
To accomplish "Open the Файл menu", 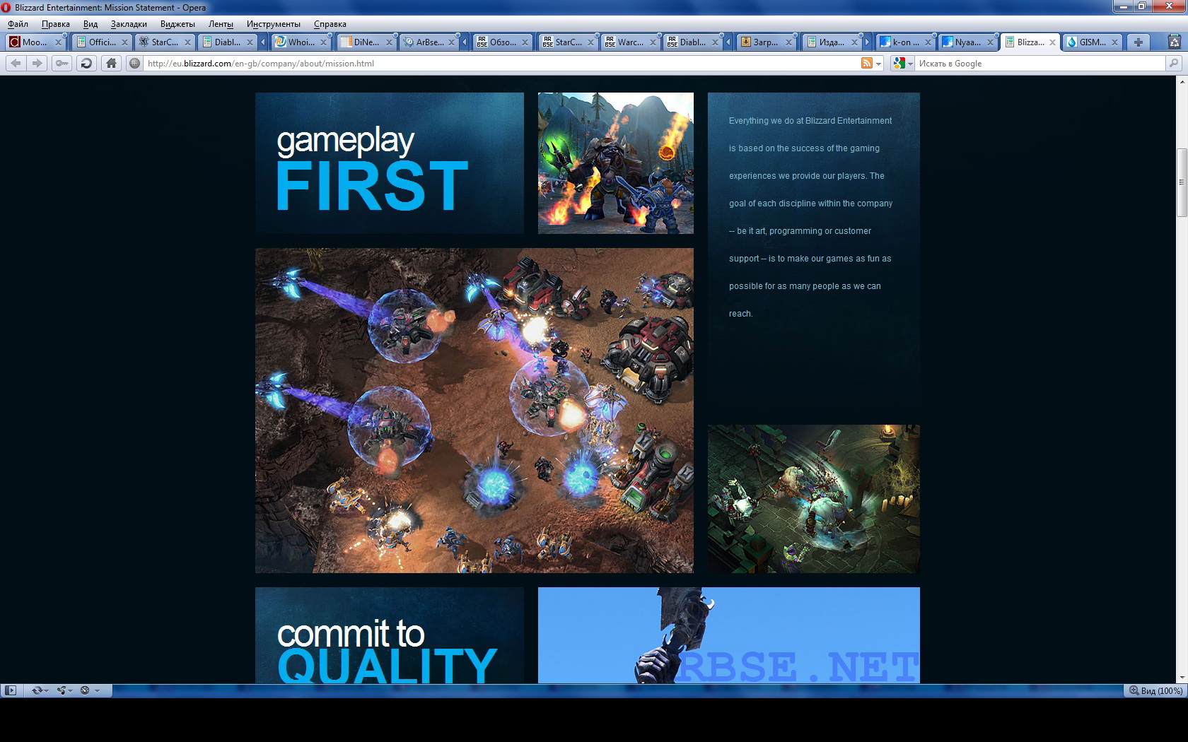I will (18, 24).
